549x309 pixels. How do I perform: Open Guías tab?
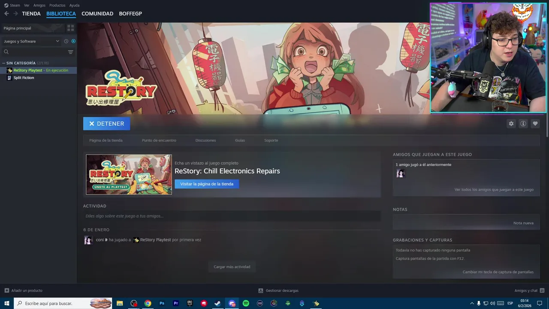[x=240, y=140]
